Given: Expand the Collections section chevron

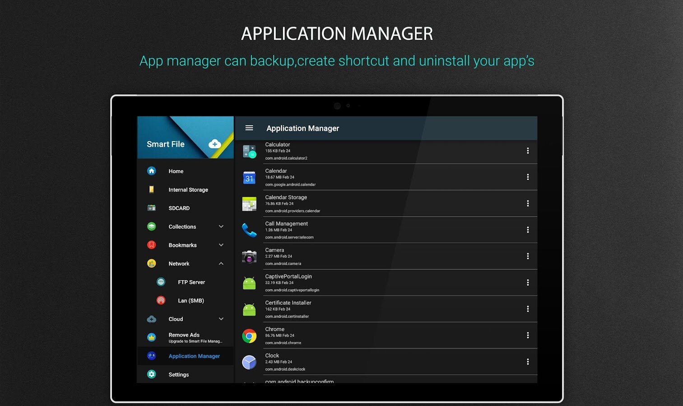Looking at the screenshot, I should point(221,226).
